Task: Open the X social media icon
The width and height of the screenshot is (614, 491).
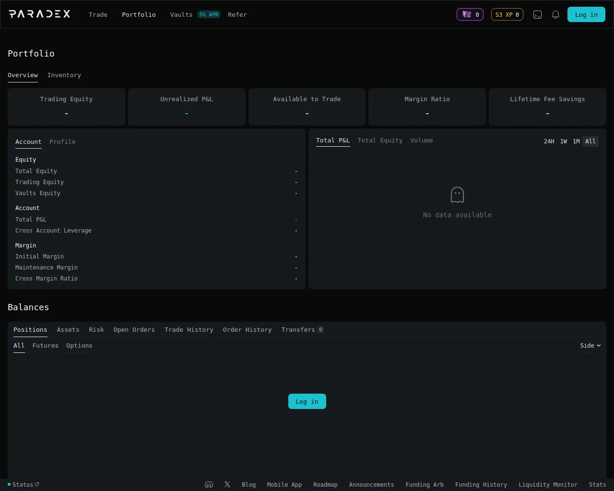Action: (227, 485)
